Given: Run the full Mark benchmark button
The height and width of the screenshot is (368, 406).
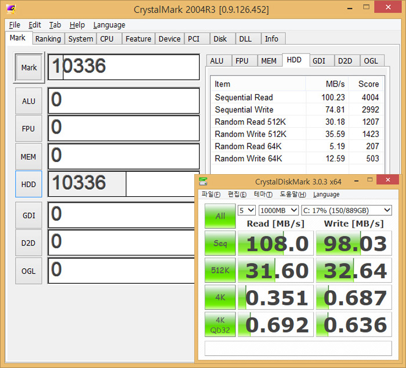Looking at the screenshot, I should 29,67.
